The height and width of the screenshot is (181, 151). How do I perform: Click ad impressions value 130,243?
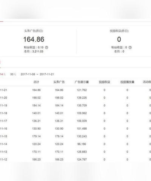[82, 136]
